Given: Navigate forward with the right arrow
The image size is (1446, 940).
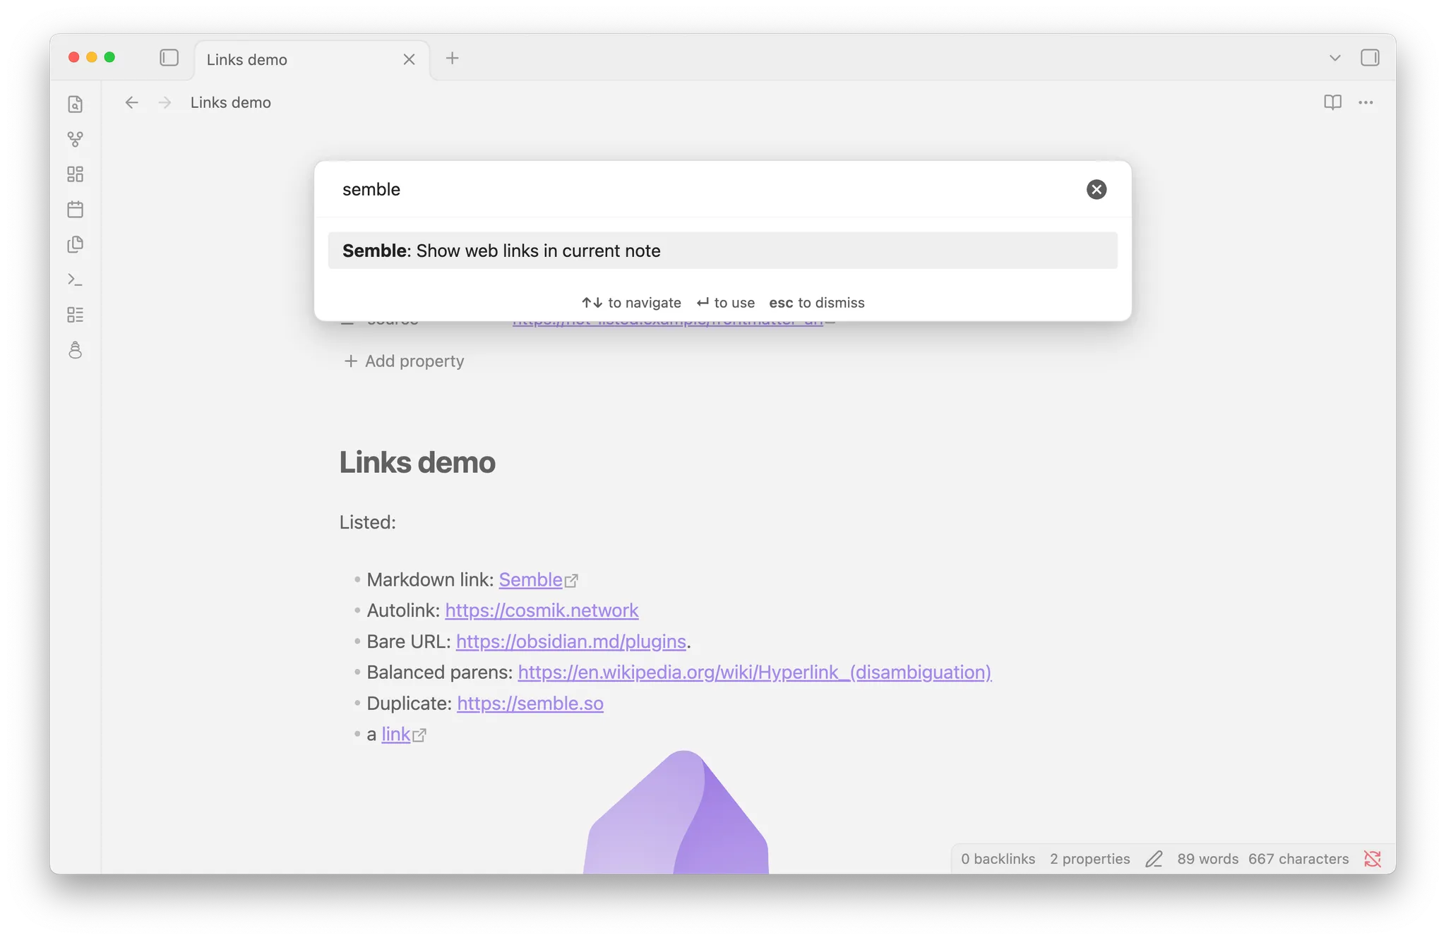Looking at the screenshot, I should coord(165,103).
